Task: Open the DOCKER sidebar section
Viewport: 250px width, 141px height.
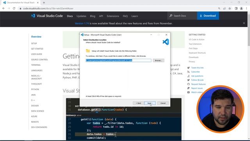Action: [x=35, y=106]
